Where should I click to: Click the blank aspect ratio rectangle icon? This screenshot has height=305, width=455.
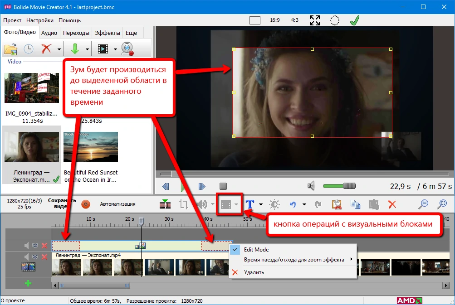pos(255,20)
